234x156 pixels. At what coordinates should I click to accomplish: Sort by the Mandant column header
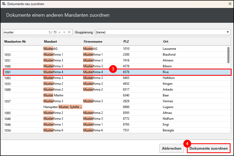click(x=50, y=42)
